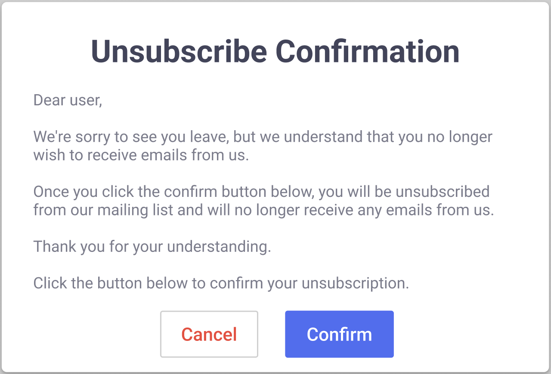Click the line starting "We're sorry to see"
The width and height of the screenshot is (551, 374).
click(263, 137)
